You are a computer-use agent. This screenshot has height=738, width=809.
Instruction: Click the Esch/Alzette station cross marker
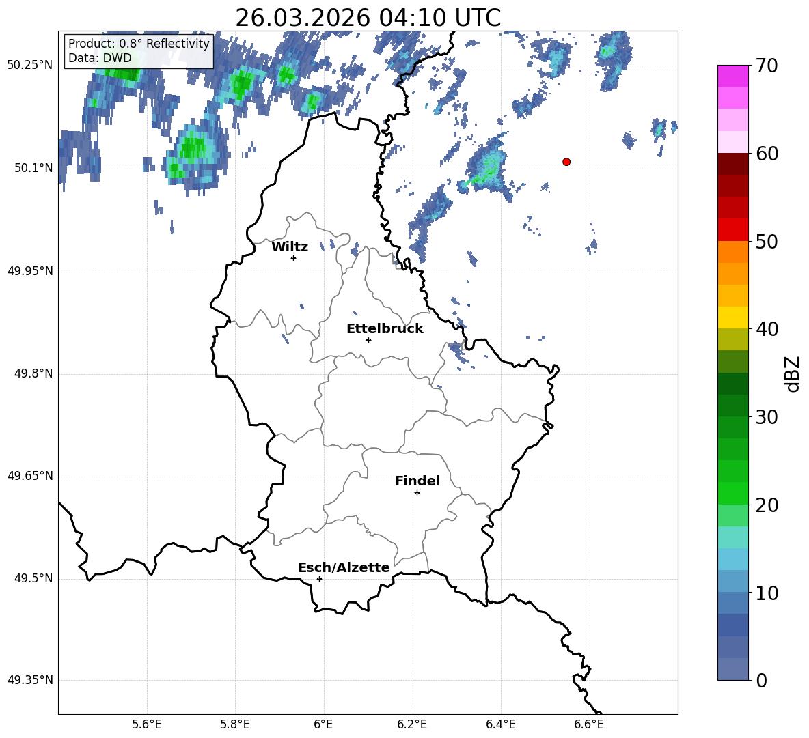point(319,579)
